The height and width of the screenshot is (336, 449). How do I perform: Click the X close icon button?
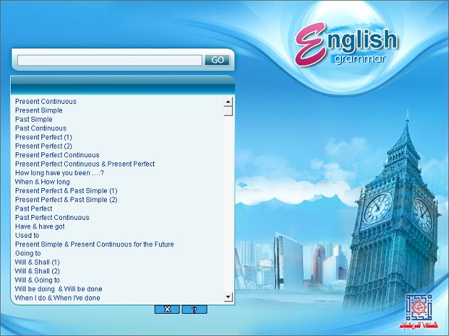(x=167, y=309)
